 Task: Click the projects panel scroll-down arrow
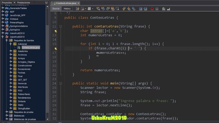47,119
